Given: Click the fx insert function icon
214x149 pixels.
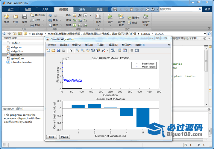Looking at the screenshot, I should point(80,15).
